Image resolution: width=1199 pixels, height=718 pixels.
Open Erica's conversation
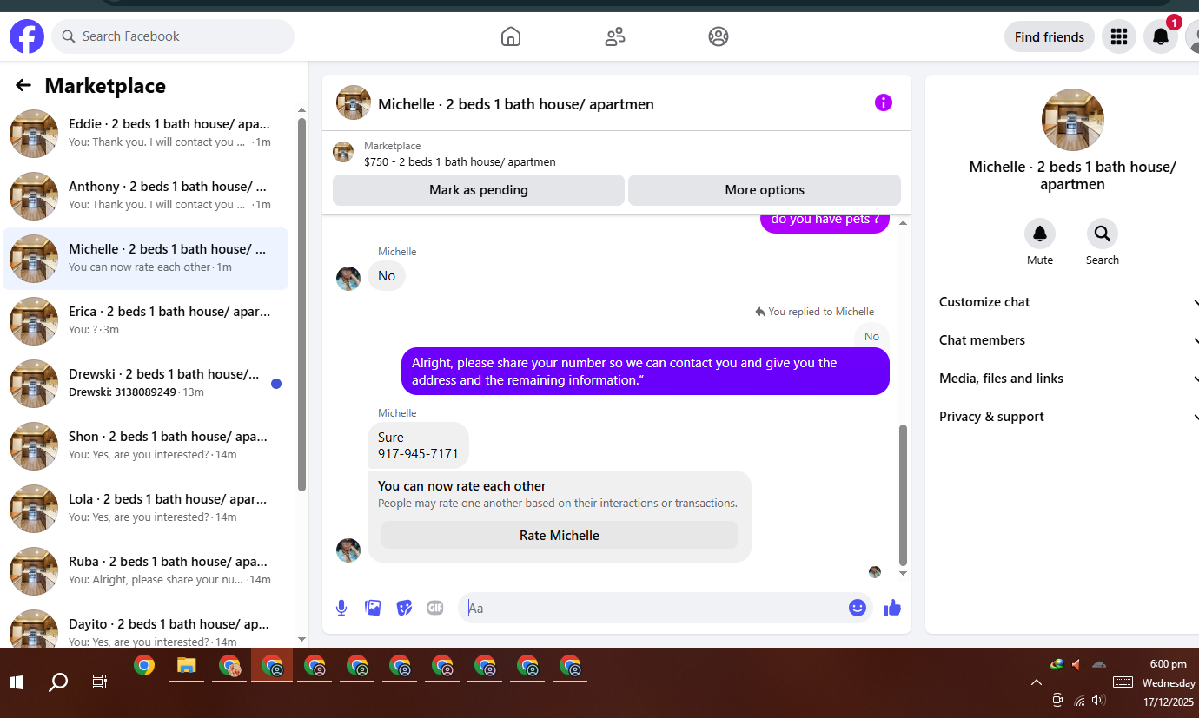146,320
